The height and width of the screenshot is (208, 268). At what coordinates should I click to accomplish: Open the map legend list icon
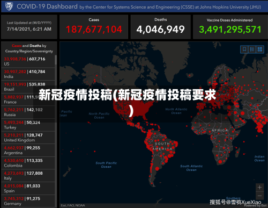pos(252,49)
